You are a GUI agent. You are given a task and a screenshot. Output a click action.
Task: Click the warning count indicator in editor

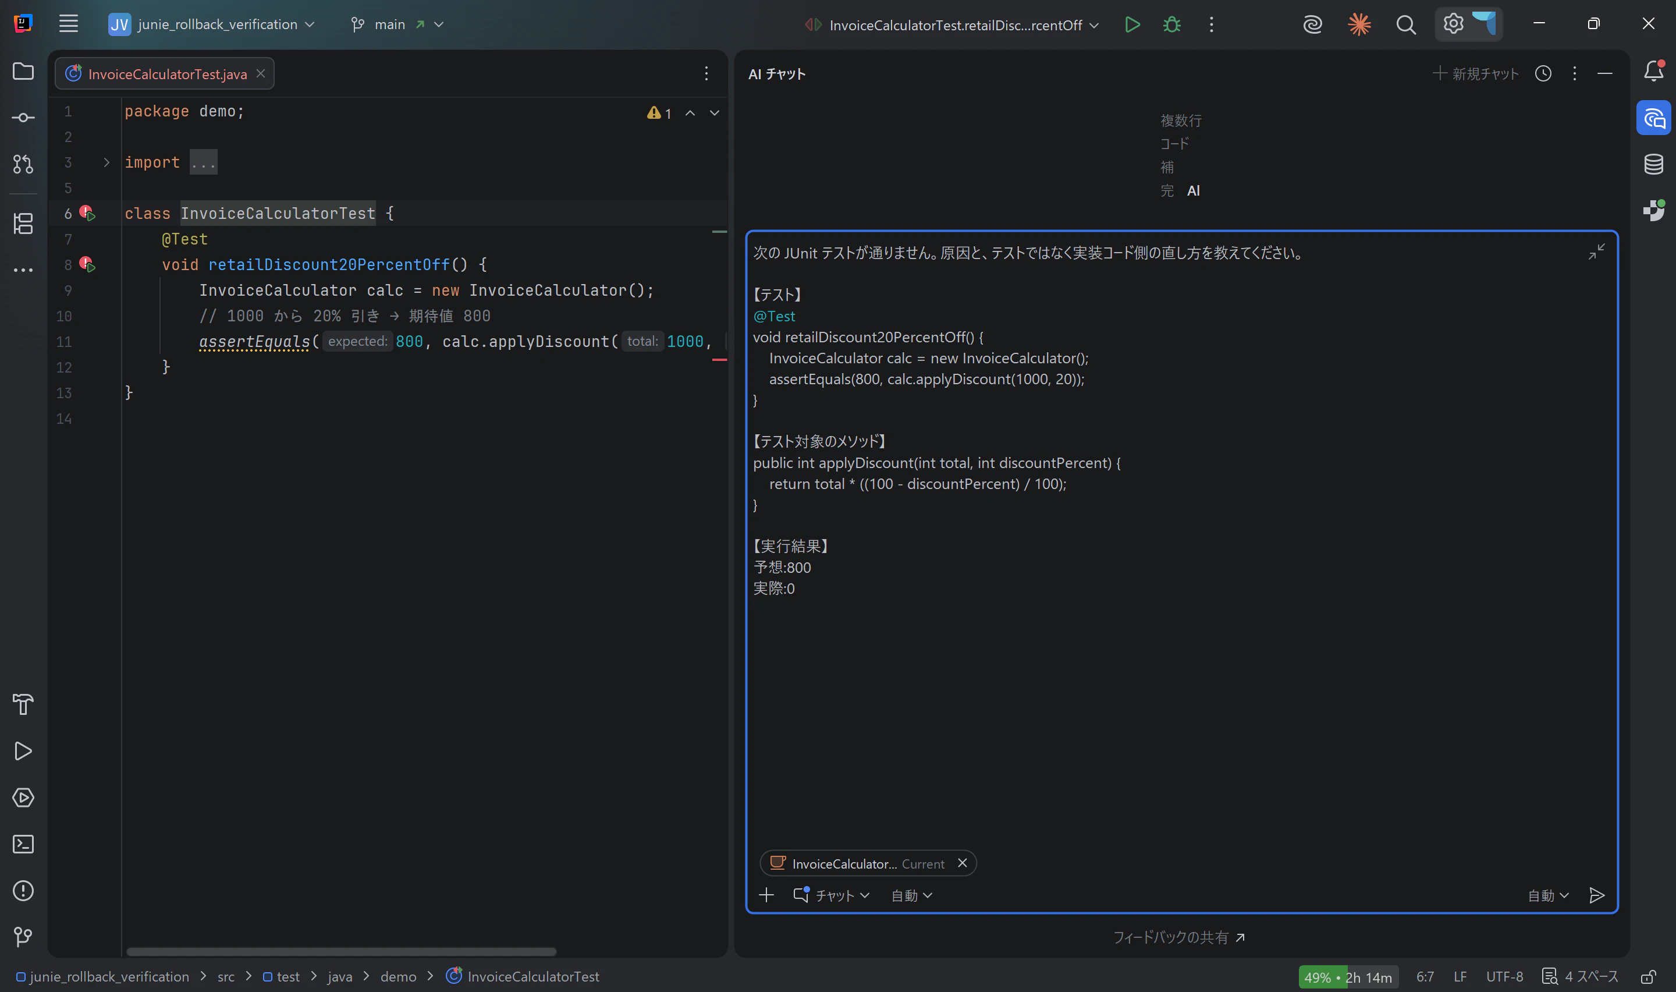[x=659, y=113]
